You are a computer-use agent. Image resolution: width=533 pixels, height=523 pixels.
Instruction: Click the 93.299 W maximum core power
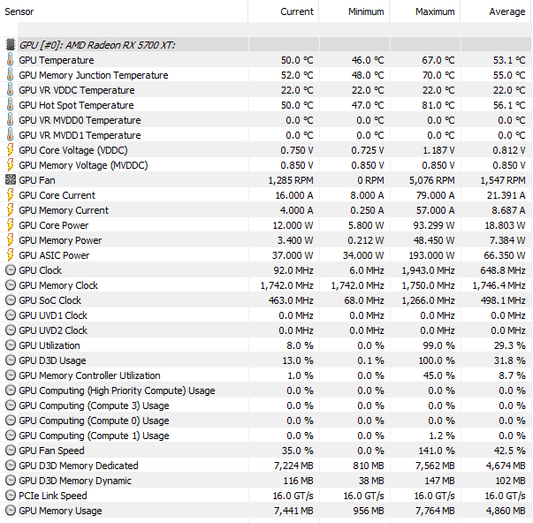coord(434,225)
